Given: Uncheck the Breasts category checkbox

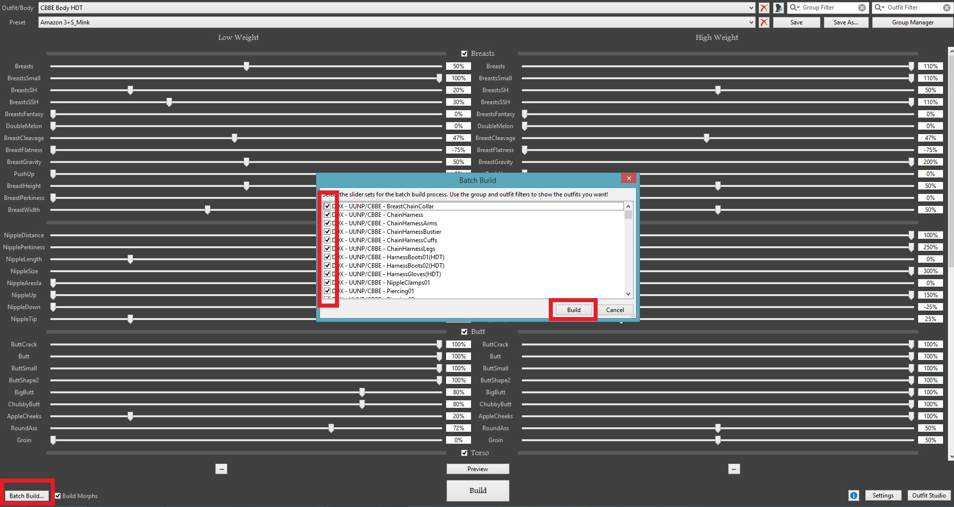Looking at the screenshot, I should click(465, 54).
